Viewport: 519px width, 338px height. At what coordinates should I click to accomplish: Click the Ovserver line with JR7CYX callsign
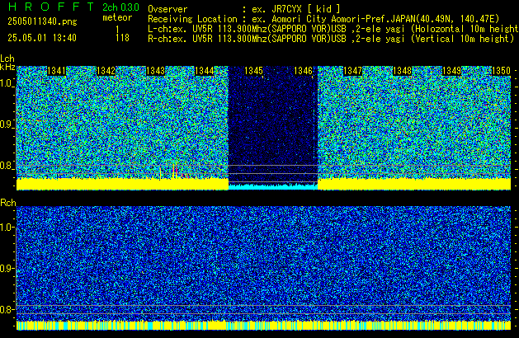click(244, 9)
